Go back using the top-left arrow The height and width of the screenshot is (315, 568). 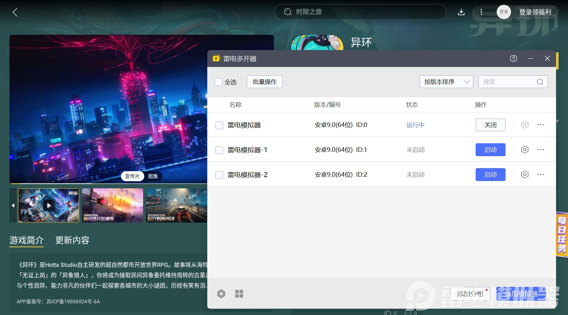15,12
